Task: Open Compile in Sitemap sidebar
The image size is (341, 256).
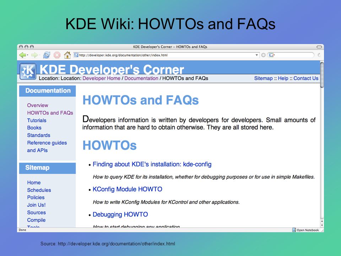Action: coord(36,220)
